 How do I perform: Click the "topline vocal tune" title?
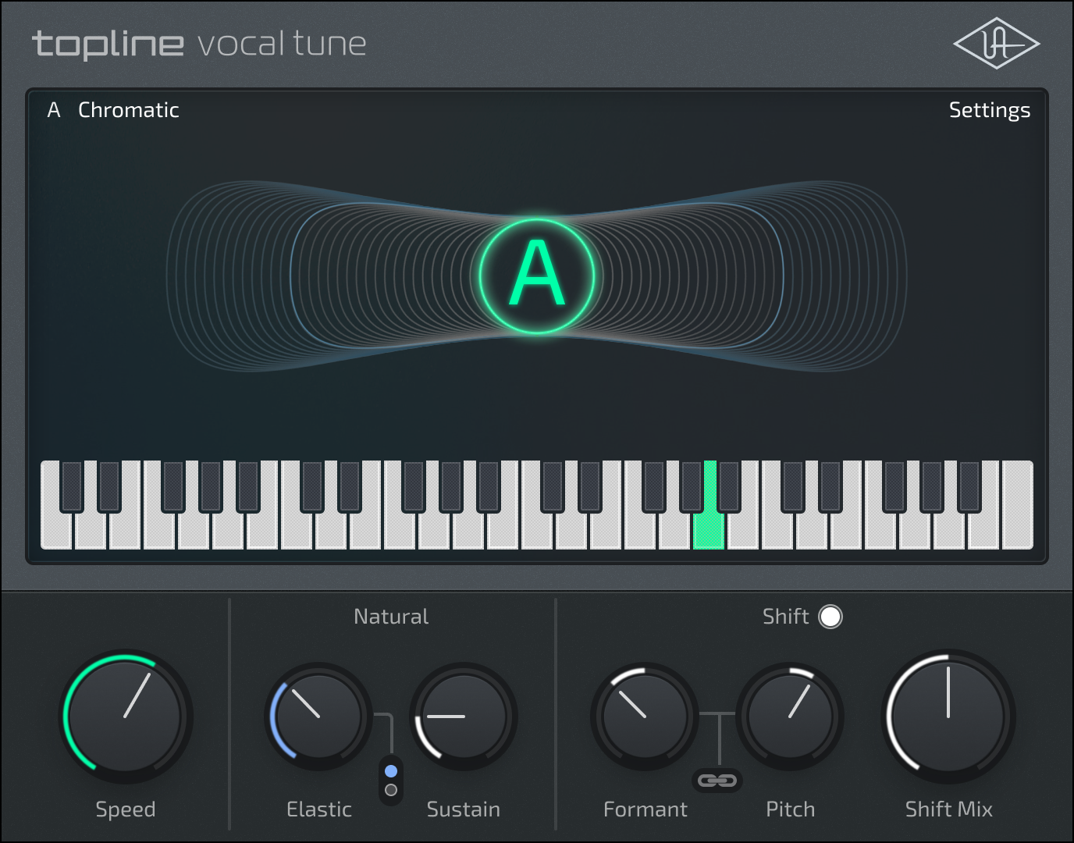(x=199, y=44)
